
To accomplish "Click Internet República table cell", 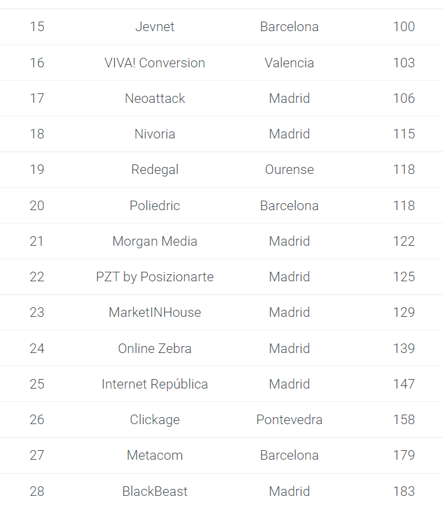I will click(x=155, y=384).
